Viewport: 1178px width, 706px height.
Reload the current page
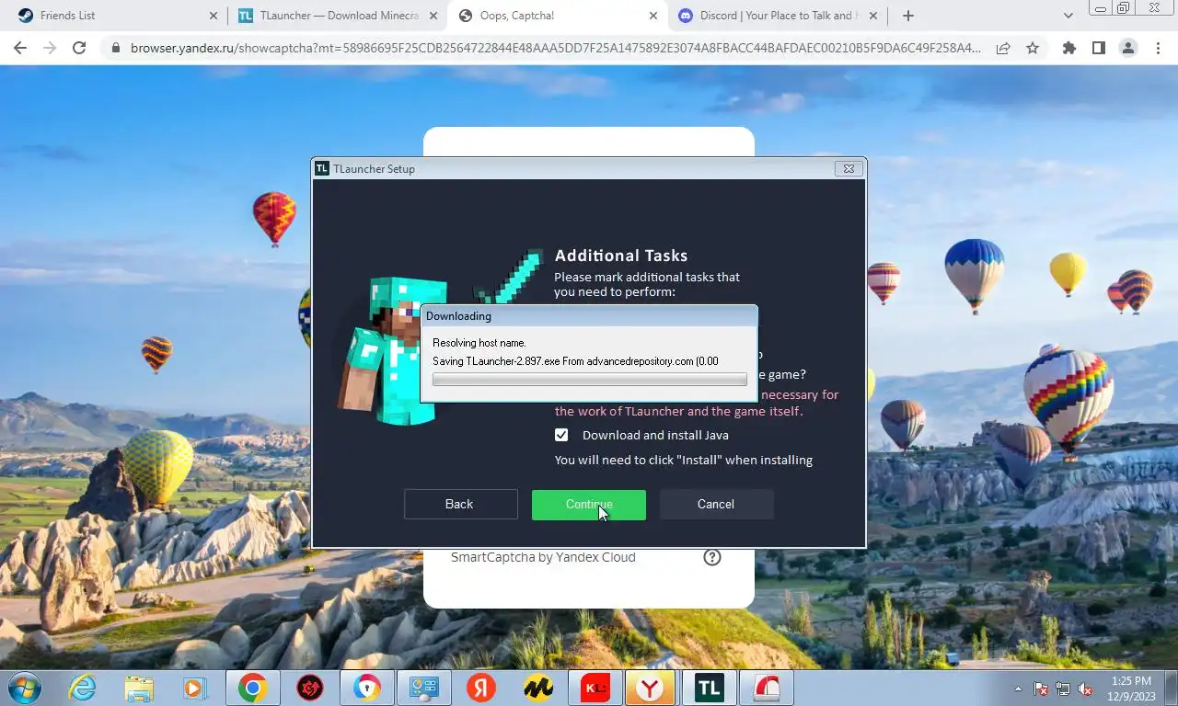click(79, 48)
